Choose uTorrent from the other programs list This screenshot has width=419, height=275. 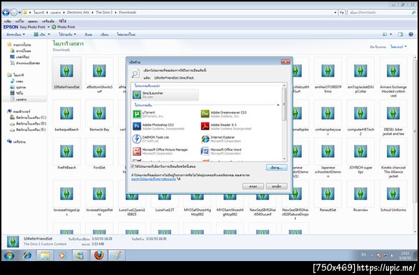[x=149, y=114]
